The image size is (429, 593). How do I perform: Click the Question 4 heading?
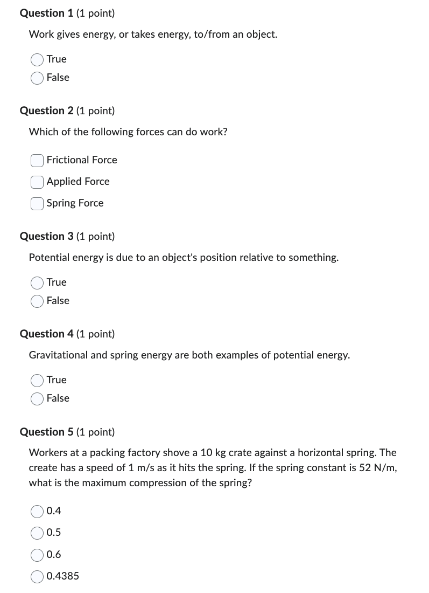(67, 334)
